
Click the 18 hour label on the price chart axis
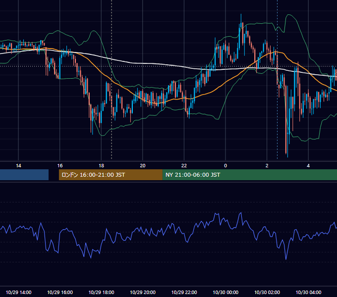pos(101,166)
